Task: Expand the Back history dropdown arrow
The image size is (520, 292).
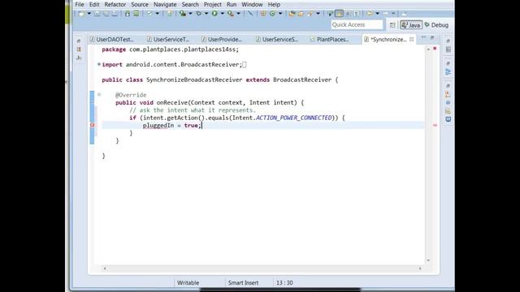Action: click(377, 14)
